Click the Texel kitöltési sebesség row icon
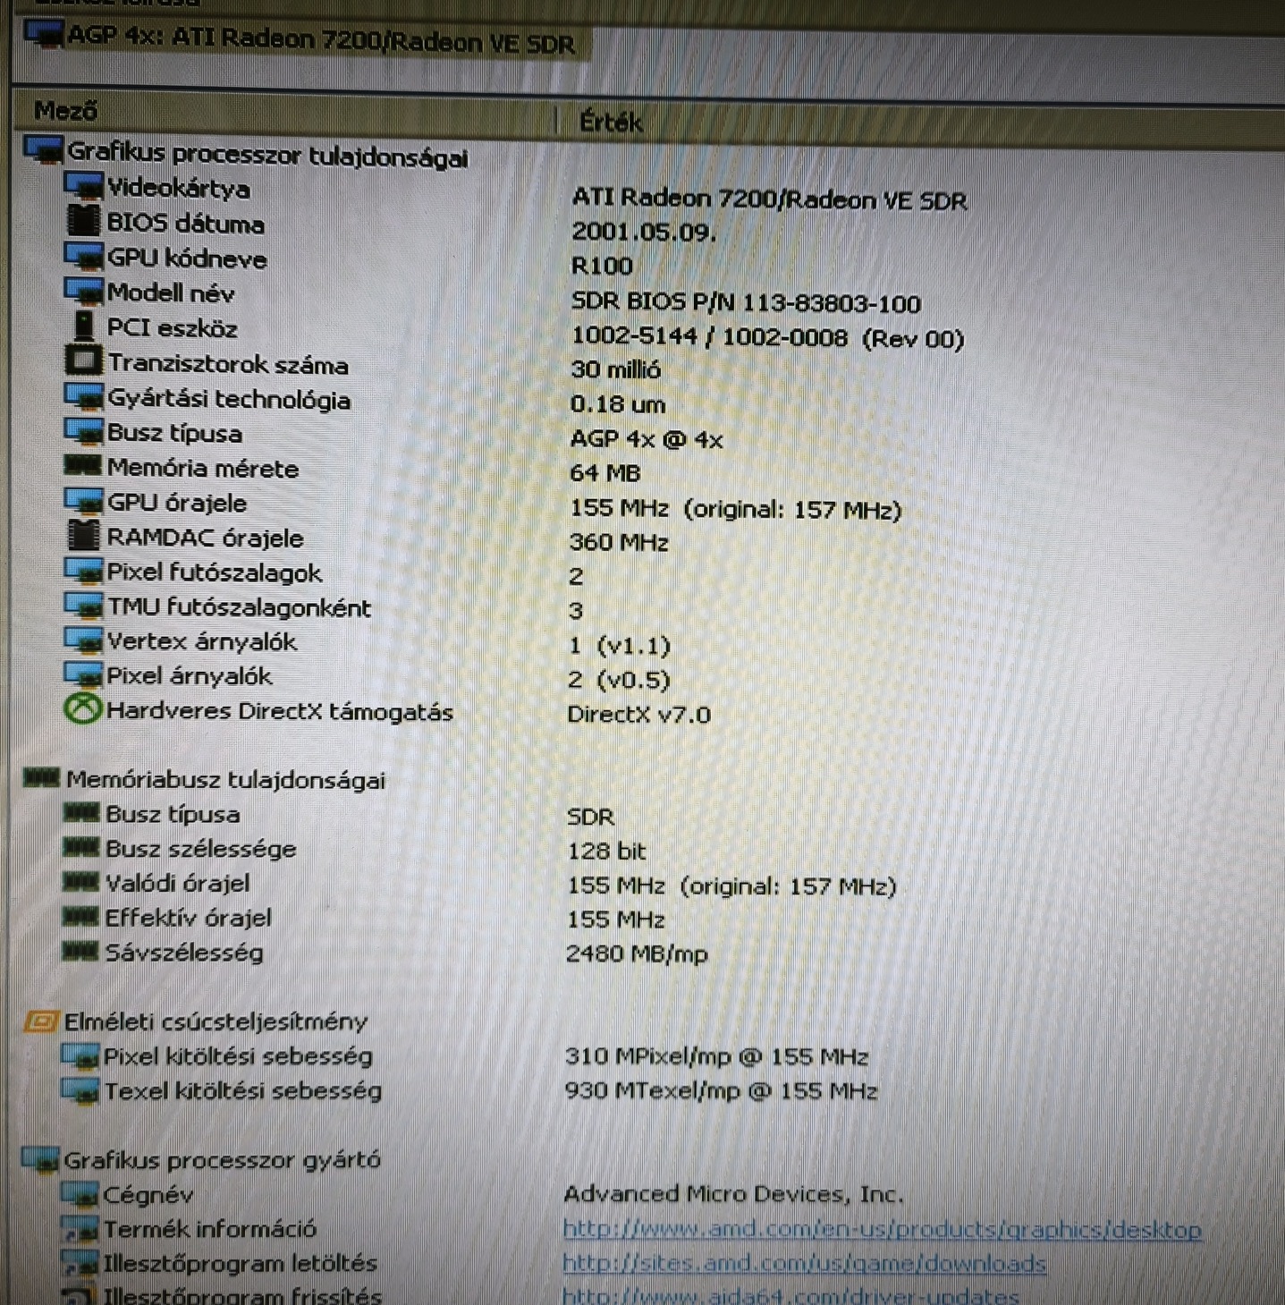This screenshot has width=1285, height=1305. 80,1090
